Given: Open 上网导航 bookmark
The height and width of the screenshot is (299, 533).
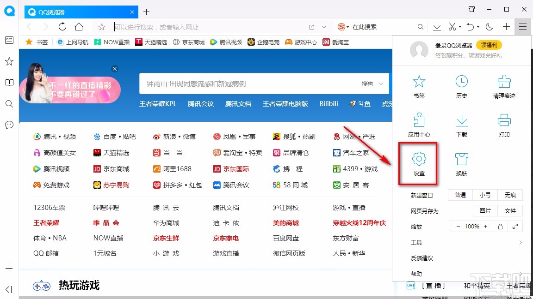Looking at the screenshot, I should [x=72, y=42].
